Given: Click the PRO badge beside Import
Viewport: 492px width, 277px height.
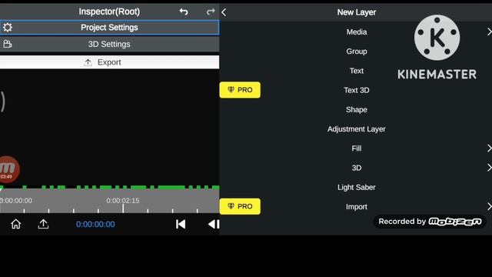Looking at the screenshot, I should pyautogui.click(x=240, y=206).
